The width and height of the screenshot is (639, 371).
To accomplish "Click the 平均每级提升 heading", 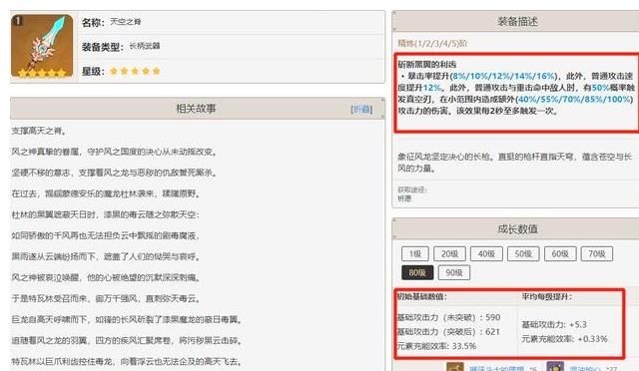I will 546,297.
